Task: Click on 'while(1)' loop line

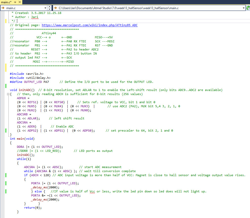Action: (24, 159)
